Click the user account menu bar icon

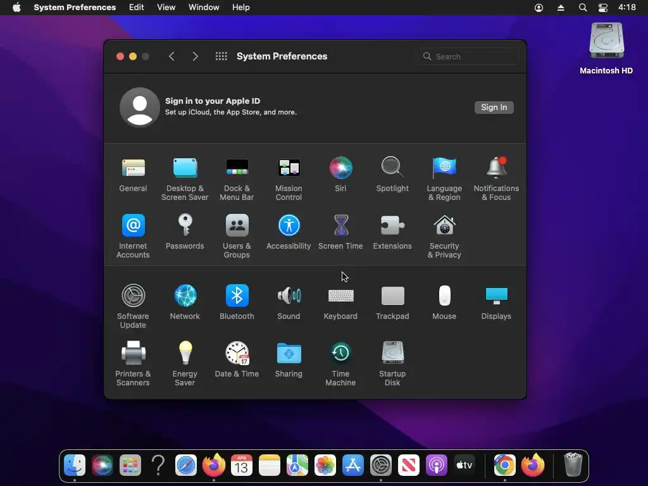539,8
